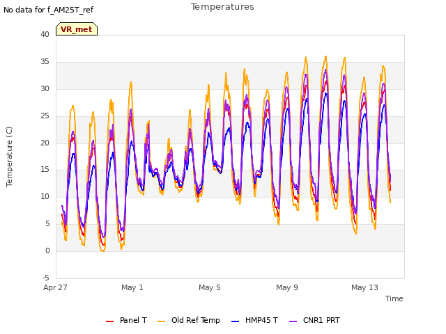
Task: Click the blue HMP45 T legend swatch
Action: pos(236,321)
